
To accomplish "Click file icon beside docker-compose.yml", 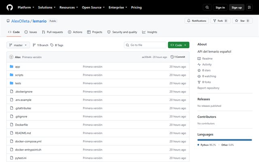I will (x=11, y=141).
